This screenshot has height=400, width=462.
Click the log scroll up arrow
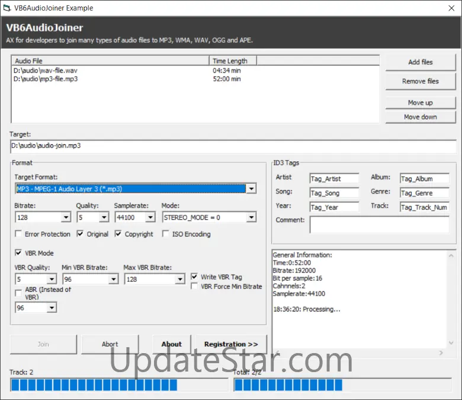[x=451, y=256]
